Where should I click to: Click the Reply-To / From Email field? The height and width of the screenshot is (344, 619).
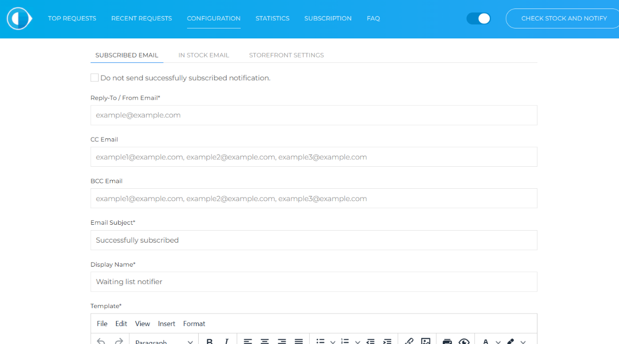[x=314, y=115]
